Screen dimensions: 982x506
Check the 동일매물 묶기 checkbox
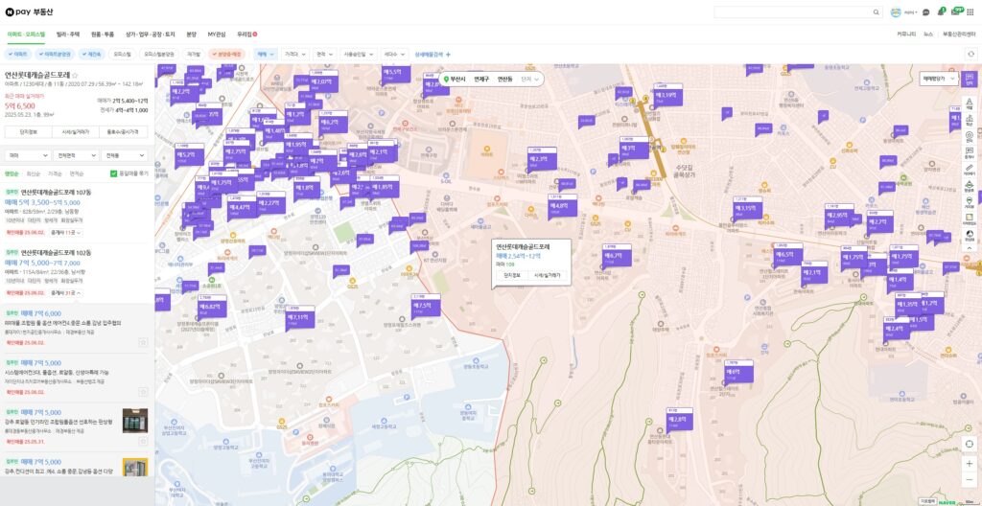pos(113,173)
